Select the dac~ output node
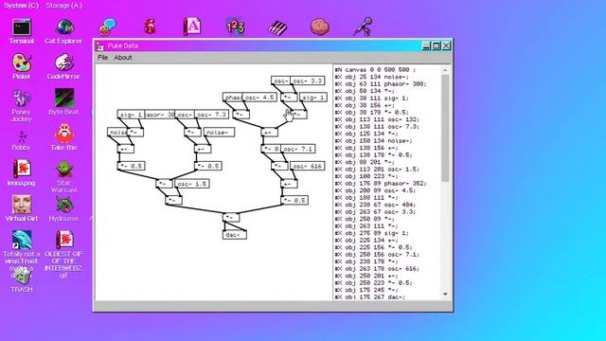This screenshot has width=606, height=341. click(235, 235)
